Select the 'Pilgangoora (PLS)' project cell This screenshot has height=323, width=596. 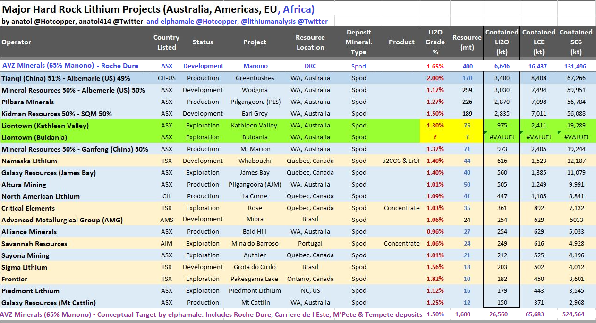(255, 102)
